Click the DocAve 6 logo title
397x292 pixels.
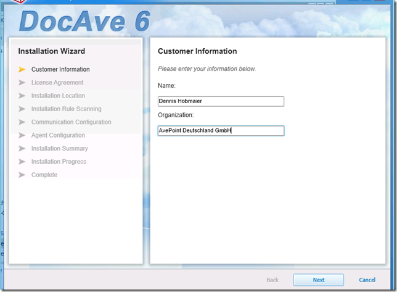tap(85, 22)
